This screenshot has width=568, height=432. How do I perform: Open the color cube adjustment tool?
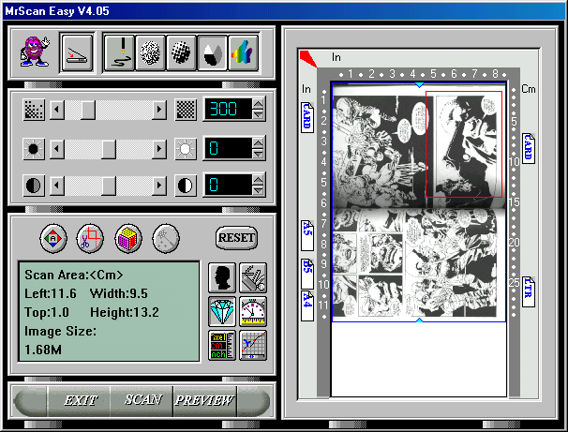pos(128,238)
